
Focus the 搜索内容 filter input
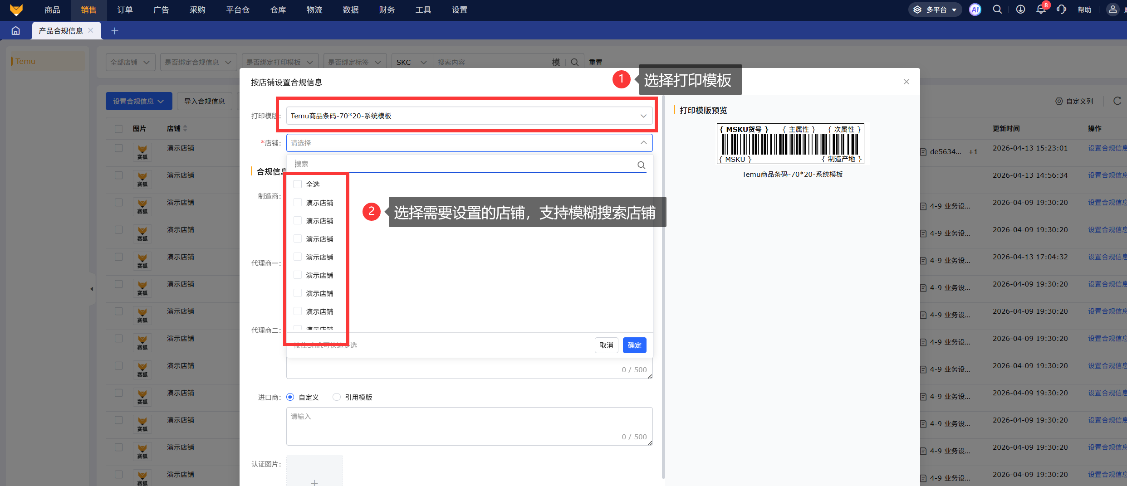point(491,62)
